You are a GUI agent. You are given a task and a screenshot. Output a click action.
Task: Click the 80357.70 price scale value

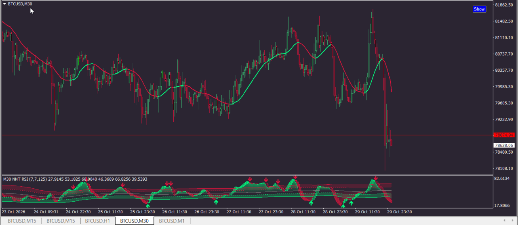(504, 70)
